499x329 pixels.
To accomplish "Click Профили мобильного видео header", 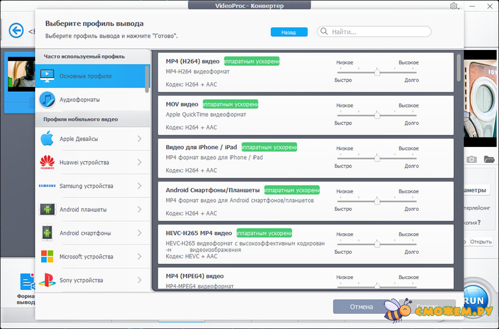I will tap(80, 119).
